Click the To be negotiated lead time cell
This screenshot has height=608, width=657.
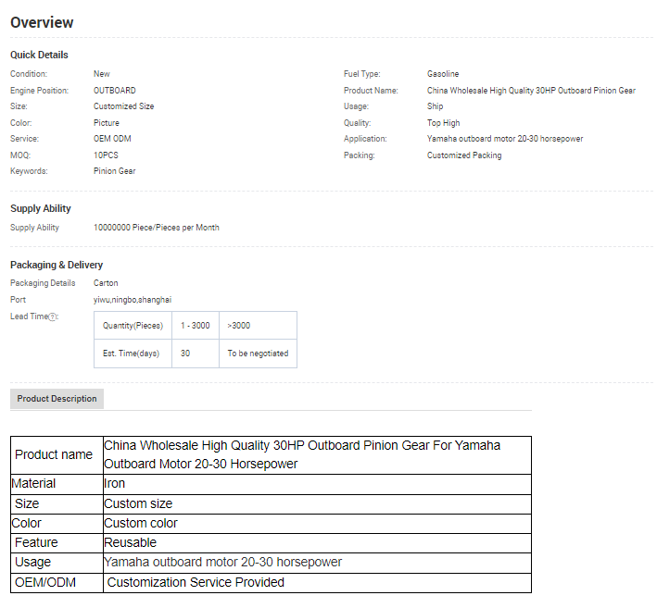click(x=258, y=354)
